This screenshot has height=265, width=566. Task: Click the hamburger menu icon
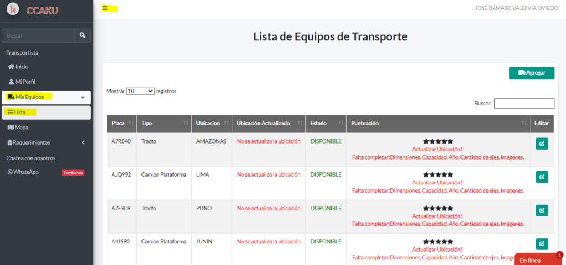pos(105,8)
